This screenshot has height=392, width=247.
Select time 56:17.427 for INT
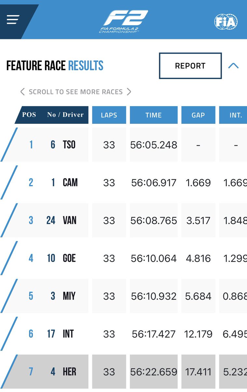[154, 334]
